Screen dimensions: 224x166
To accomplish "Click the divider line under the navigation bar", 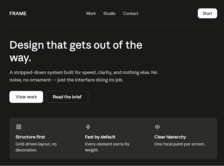I will (113, 26).
